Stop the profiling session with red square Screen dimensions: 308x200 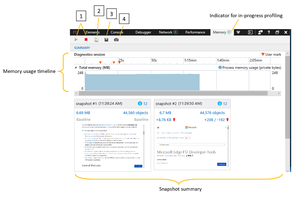pyautogui.click(x=86, y=40)
